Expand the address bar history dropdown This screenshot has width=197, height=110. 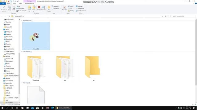click(x=163, y=16)
